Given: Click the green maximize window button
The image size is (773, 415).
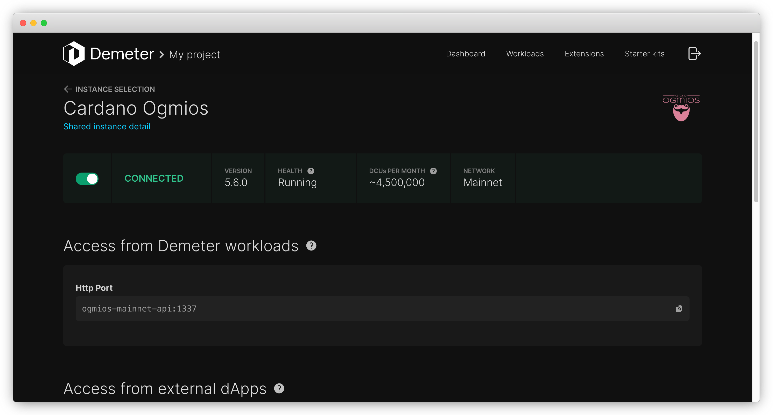Looking at the screenshot, I should pyautogui.click(x=44, y=23).
